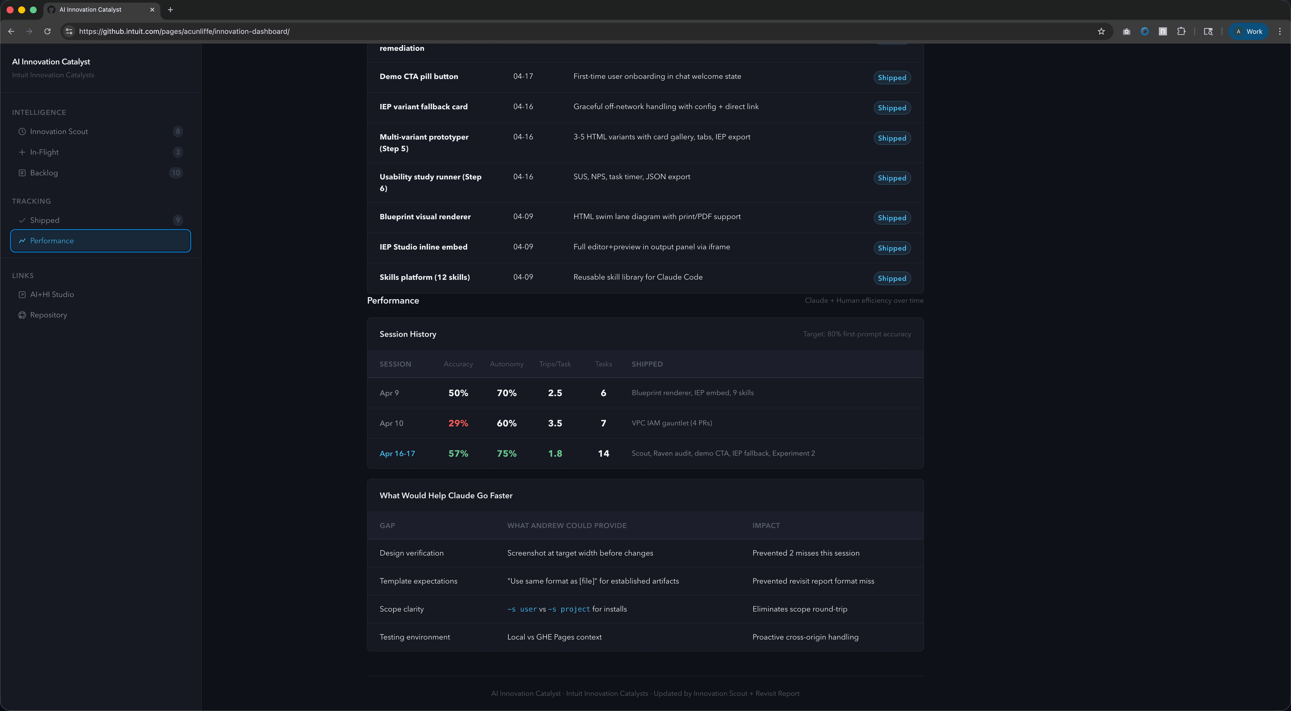Open the In-Flight sidebar section
This screenshot has height=711, width=1291.
pyautogui.click(x=100, y=152)
